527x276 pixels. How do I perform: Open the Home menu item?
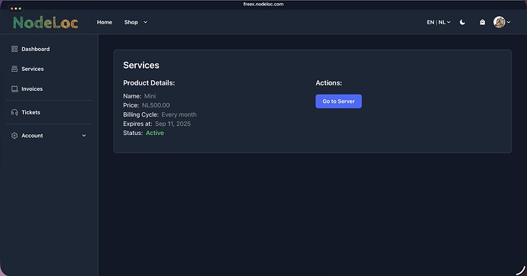tap(105, 22)
